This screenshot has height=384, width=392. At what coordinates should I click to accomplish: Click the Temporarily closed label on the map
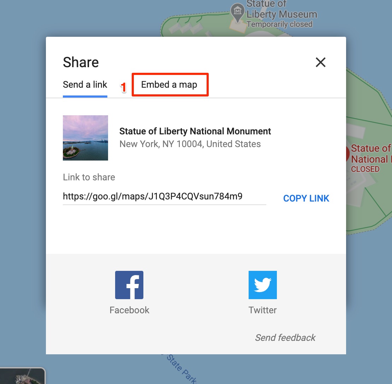tap(281, 24)
